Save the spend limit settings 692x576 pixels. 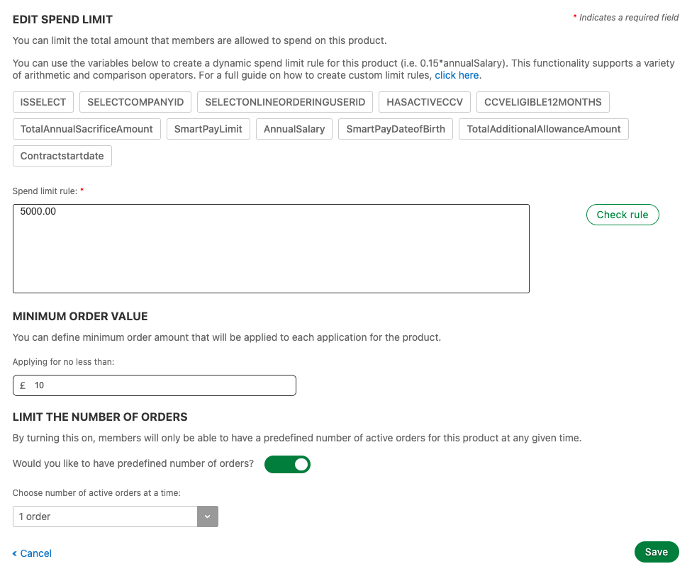point(656,552)
